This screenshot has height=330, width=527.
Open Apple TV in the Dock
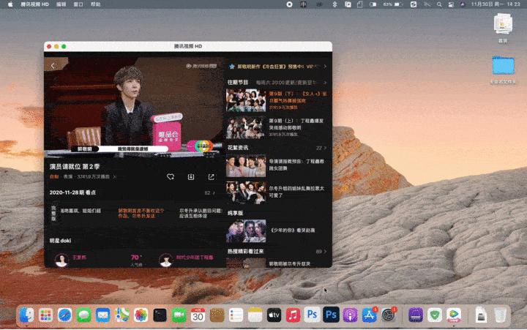(x=274, y=315)
